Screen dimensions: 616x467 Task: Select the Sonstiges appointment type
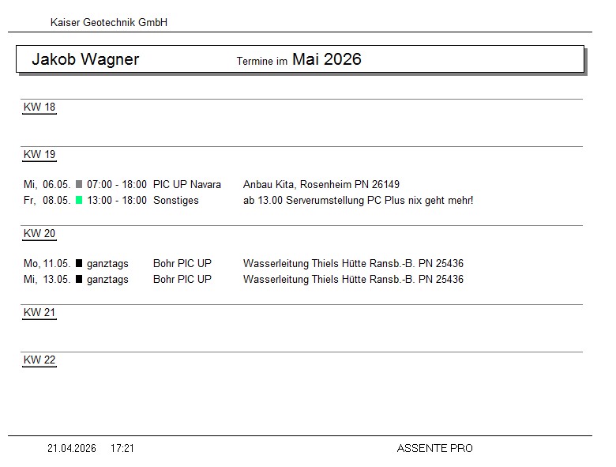pyautogui.click(x=176, y=201)
